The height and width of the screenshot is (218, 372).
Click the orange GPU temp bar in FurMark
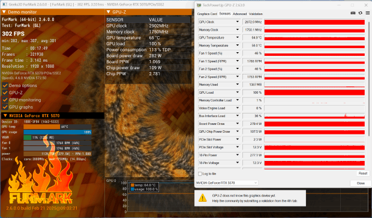(42, 127)
